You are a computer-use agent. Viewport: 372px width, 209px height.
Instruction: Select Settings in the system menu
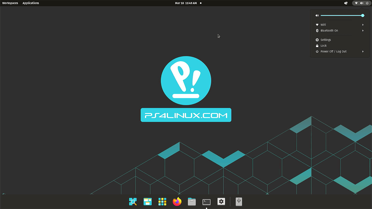(326, 40)
